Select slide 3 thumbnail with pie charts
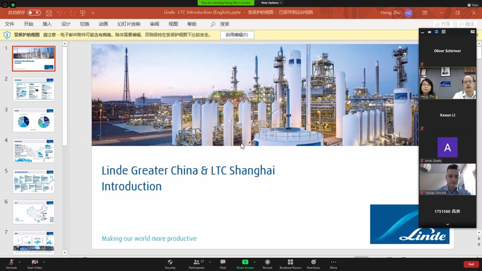 [34, 120]
